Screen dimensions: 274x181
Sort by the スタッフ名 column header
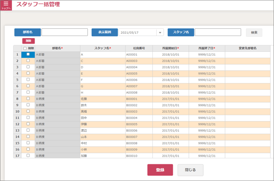(102, 48)
